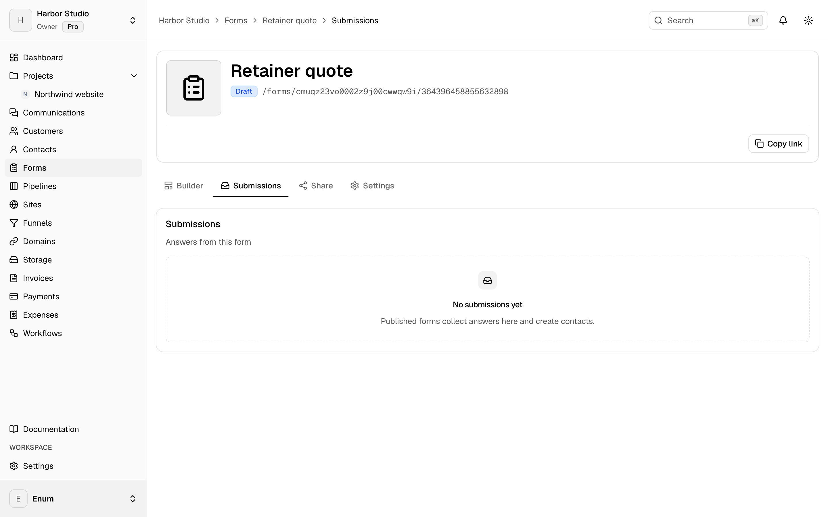828x517 pixels.
Task: Open the Harbor Studio workspace switcher
Action: [73, 20]
